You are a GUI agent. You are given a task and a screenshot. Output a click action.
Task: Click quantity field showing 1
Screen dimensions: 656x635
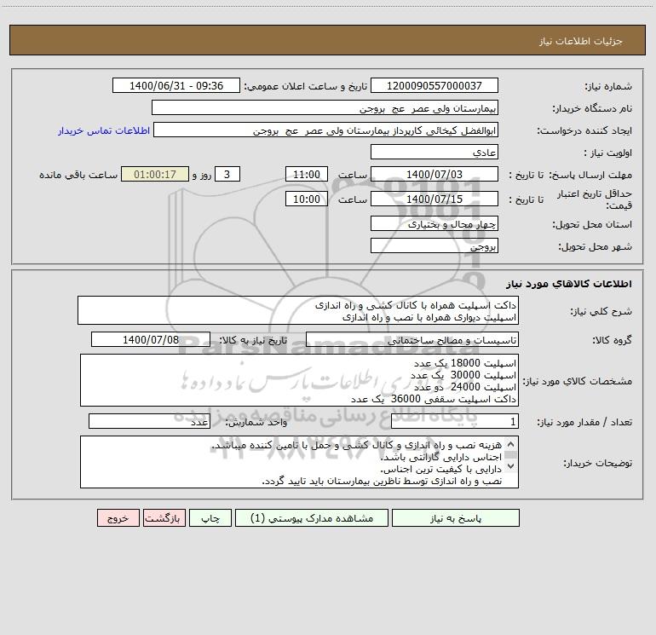455,421
